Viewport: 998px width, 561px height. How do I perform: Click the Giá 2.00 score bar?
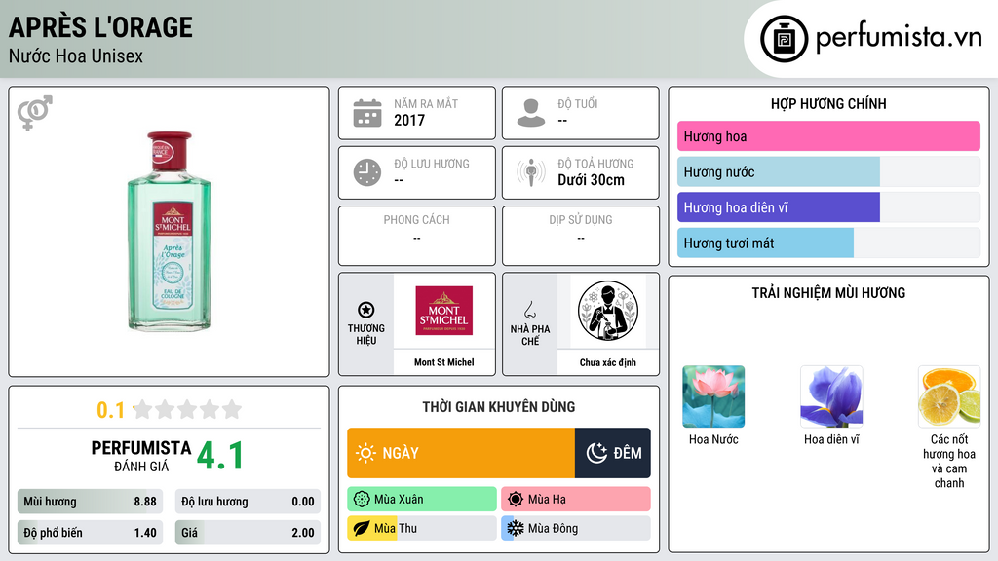(x=248, y=533)
